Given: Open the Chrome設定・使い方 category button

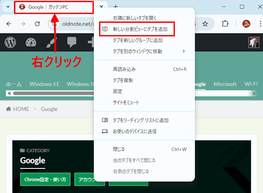Looking at the screenshot, I should click(45, 179).
